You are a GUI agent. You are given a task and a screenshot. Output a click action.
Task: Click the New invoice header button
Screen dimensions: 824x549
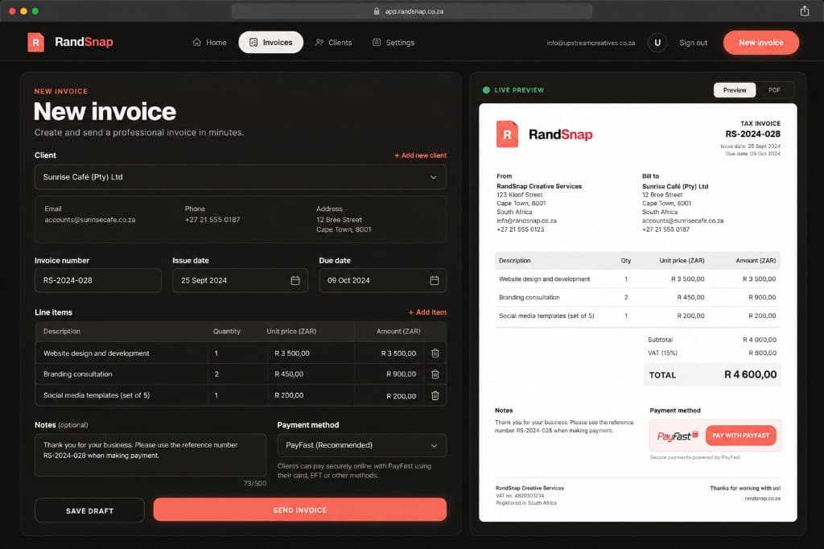point(761,43)
